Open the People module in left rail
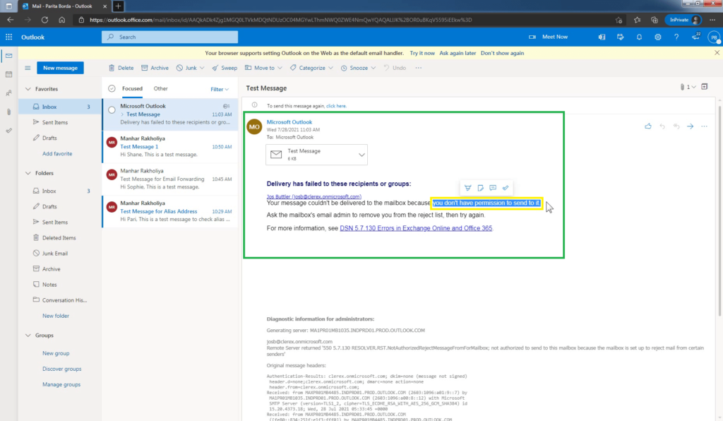Viewport: 723px width, 421px height. [8, 93]
